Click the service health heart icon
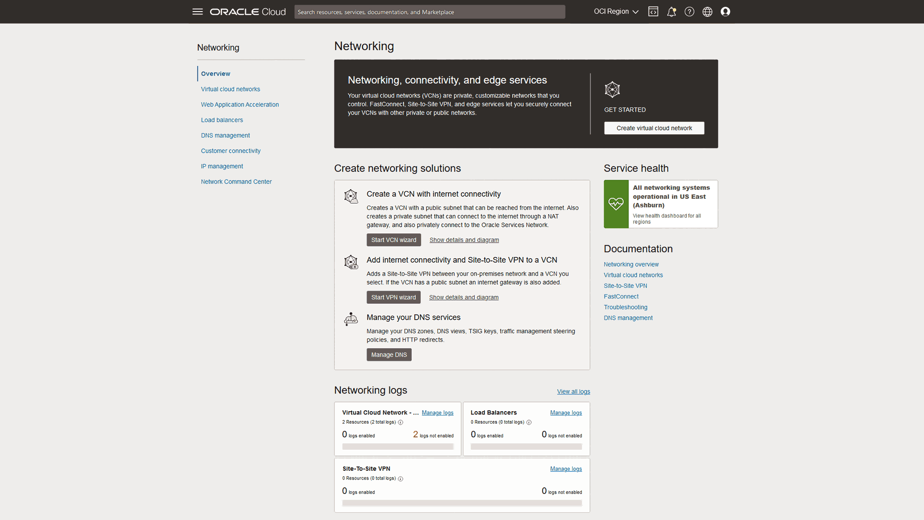Viewport: 924px width, 520px height. [616, 204]
